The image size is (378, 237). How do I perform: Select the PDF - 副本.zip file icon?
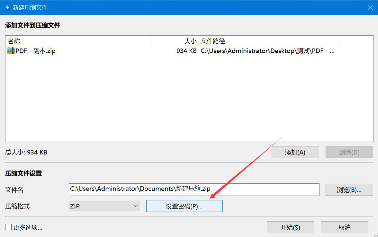11,51
